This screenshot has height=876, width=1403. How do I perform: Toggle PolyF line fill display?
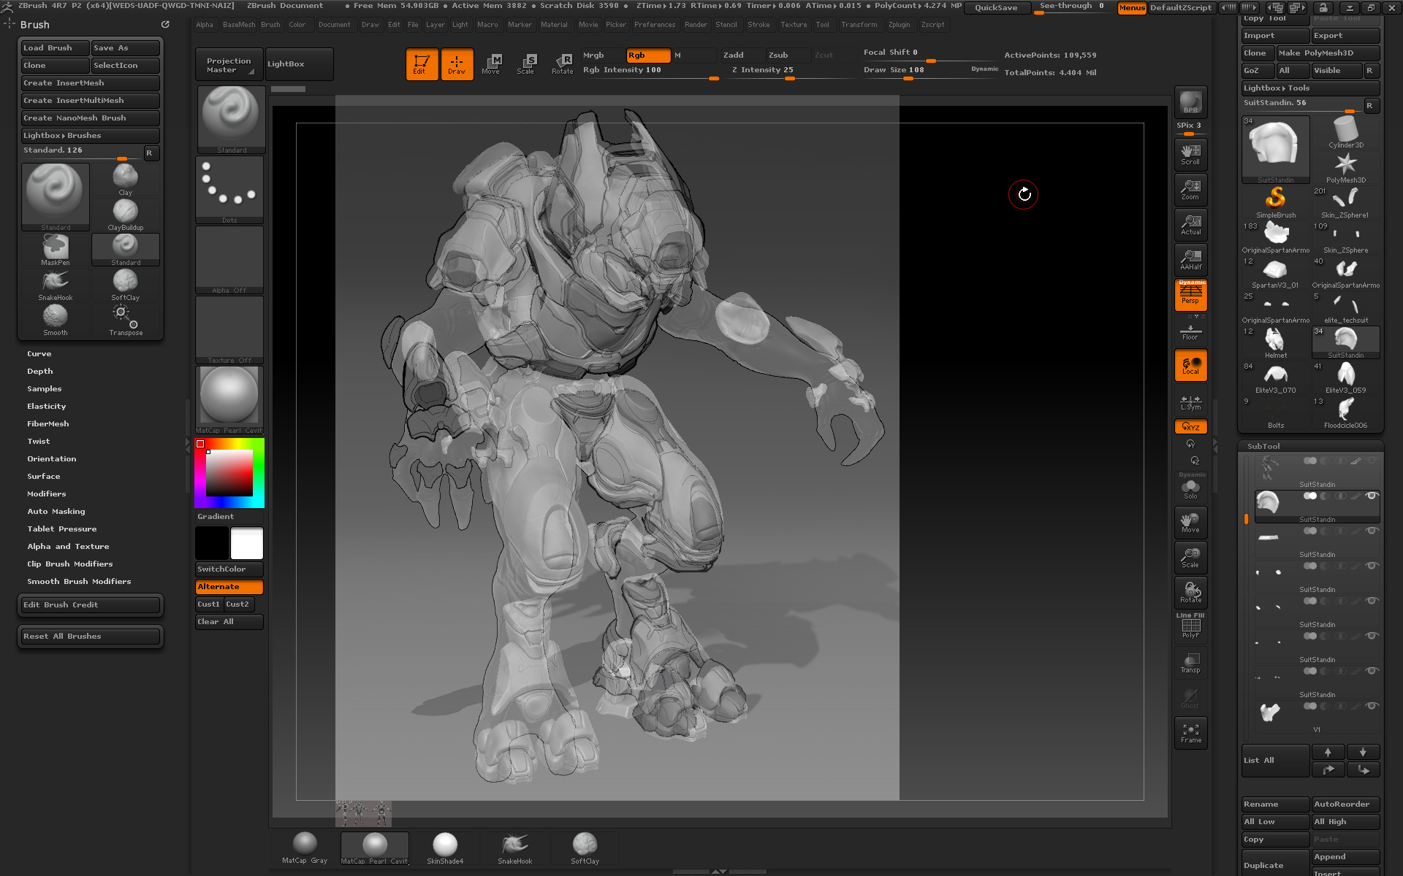[1190, 628]
